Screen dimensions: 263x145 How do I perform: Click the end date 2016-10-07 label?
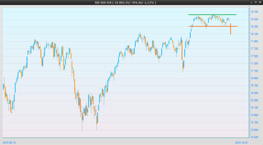pos(241,143)
